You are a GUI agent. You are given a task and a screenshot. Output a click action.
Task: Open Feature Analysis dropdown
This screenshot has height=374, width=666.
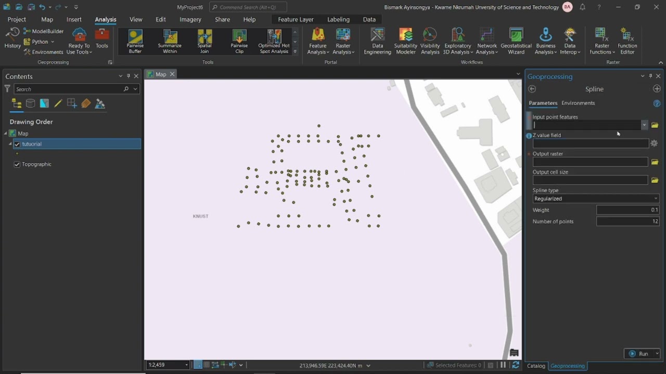click(x=318, y=42)
